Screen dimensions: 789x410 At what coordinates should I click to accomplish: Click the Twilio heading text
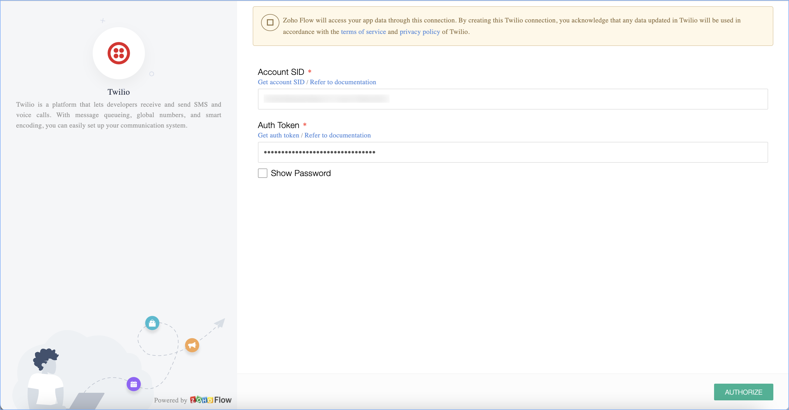[119, 92]
